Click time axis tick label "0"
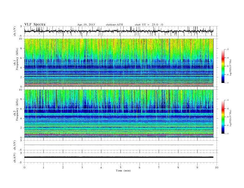 (x=24, y=167)
